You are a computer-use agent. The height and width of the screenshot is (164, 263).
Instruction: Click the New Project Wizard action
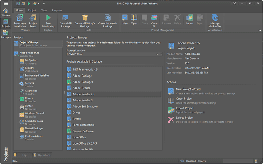[188, 89]
